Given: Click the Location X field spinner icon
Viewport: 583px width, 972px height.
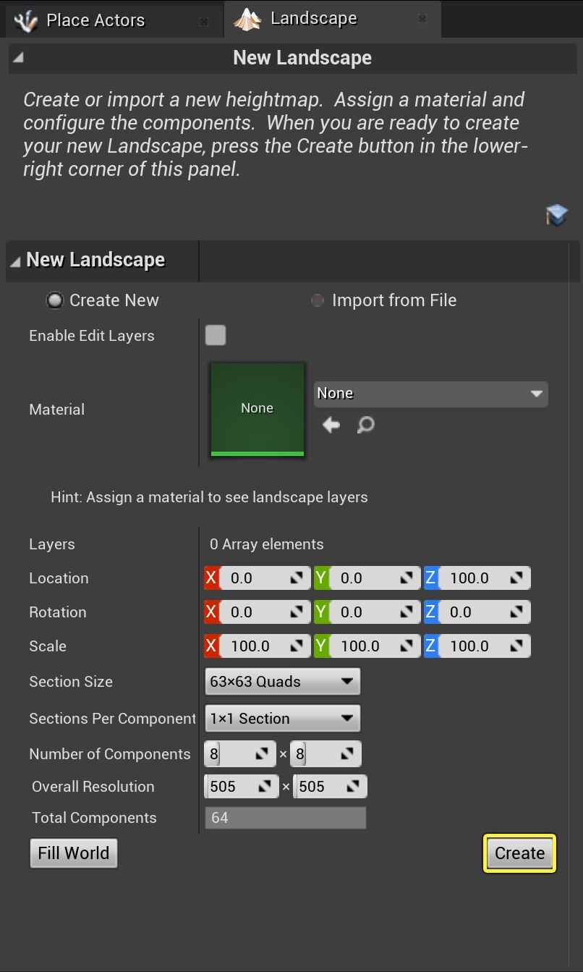Looking at the screenshot, I should click(x=297, y=578).
